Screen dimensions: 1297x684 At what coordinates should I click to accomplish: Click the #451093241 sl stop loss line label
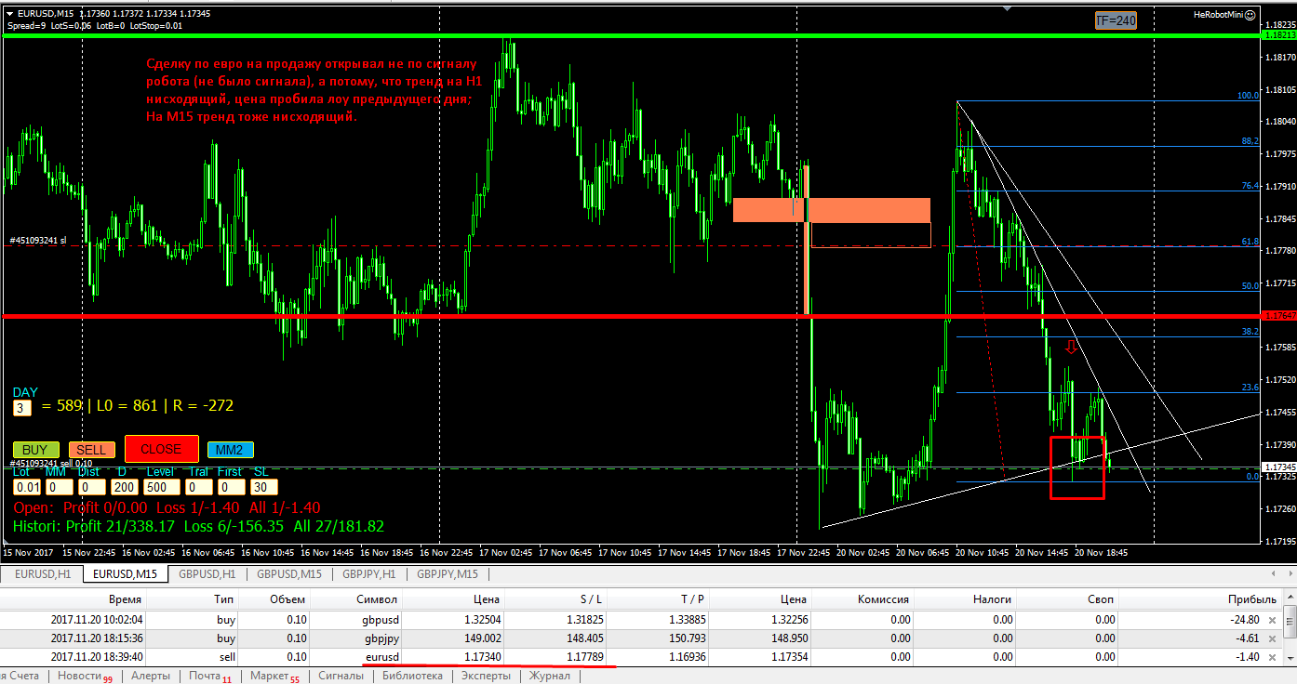pyautogui.click(x=38, y=241)
